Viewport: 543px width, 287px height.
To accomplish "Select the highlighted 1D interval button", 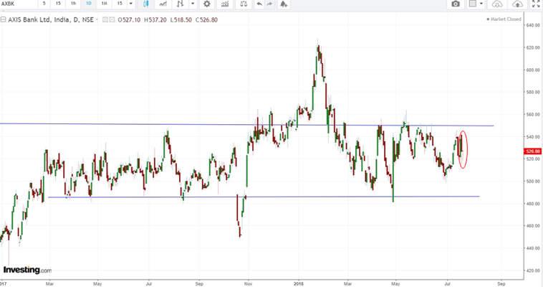I will coord(89,4).
